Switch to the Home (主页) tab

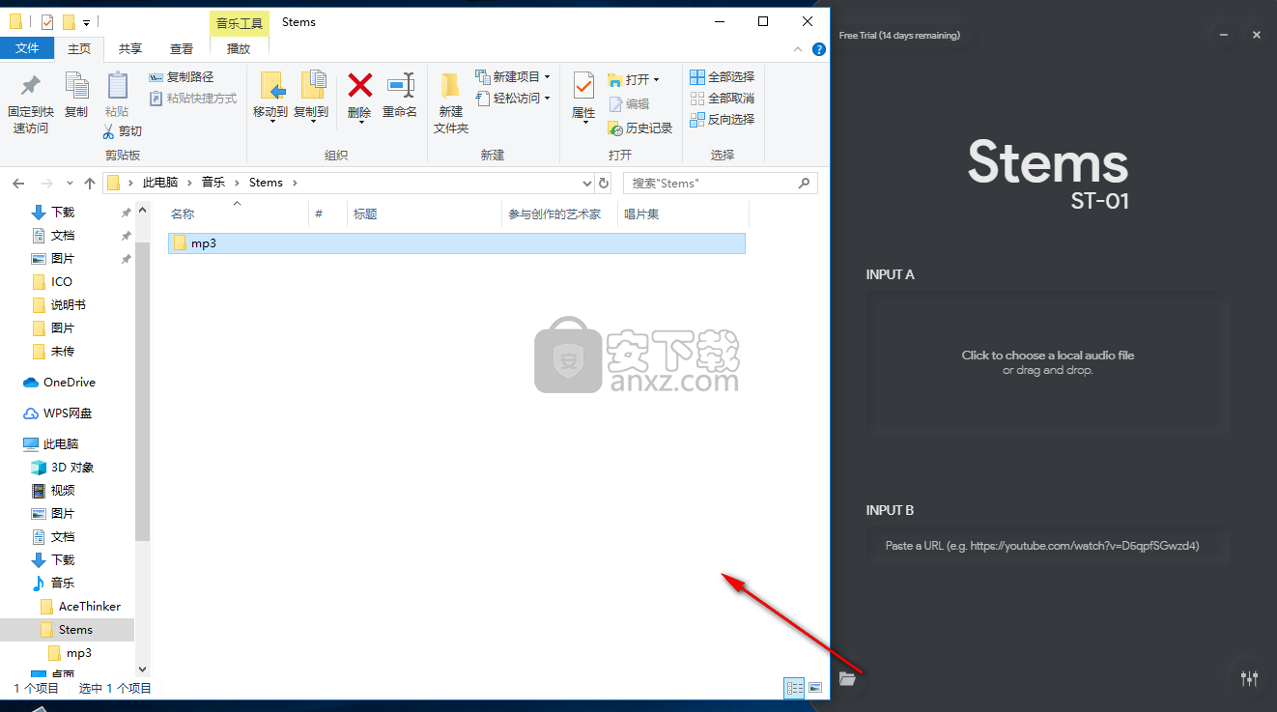79,49
